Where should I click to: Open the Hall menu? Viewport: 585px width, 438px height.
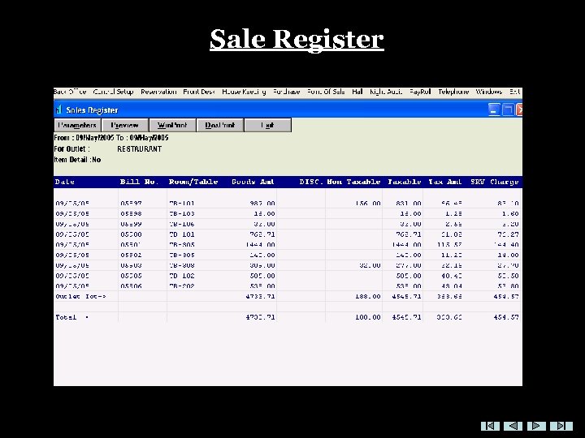click(357, 92)
